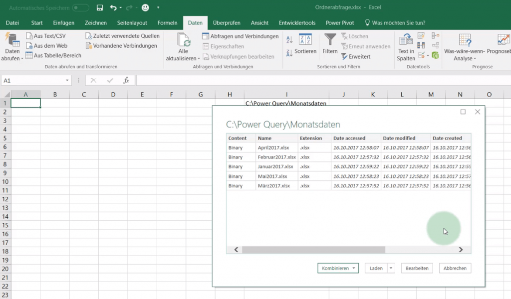Click the Alle aktualisieren icon

click(x=183, y=40)
